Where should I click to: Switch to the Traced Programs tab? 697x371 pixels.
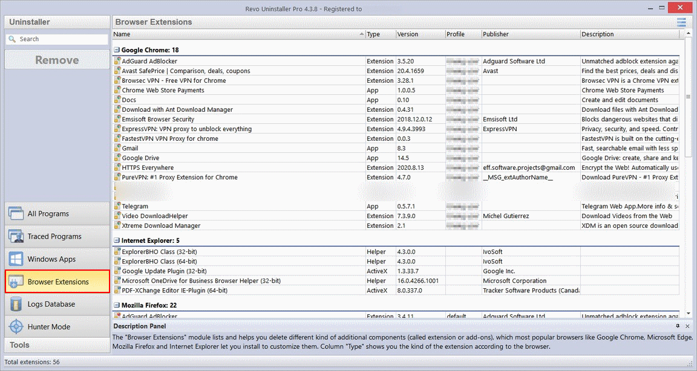[x=57, y=236]
